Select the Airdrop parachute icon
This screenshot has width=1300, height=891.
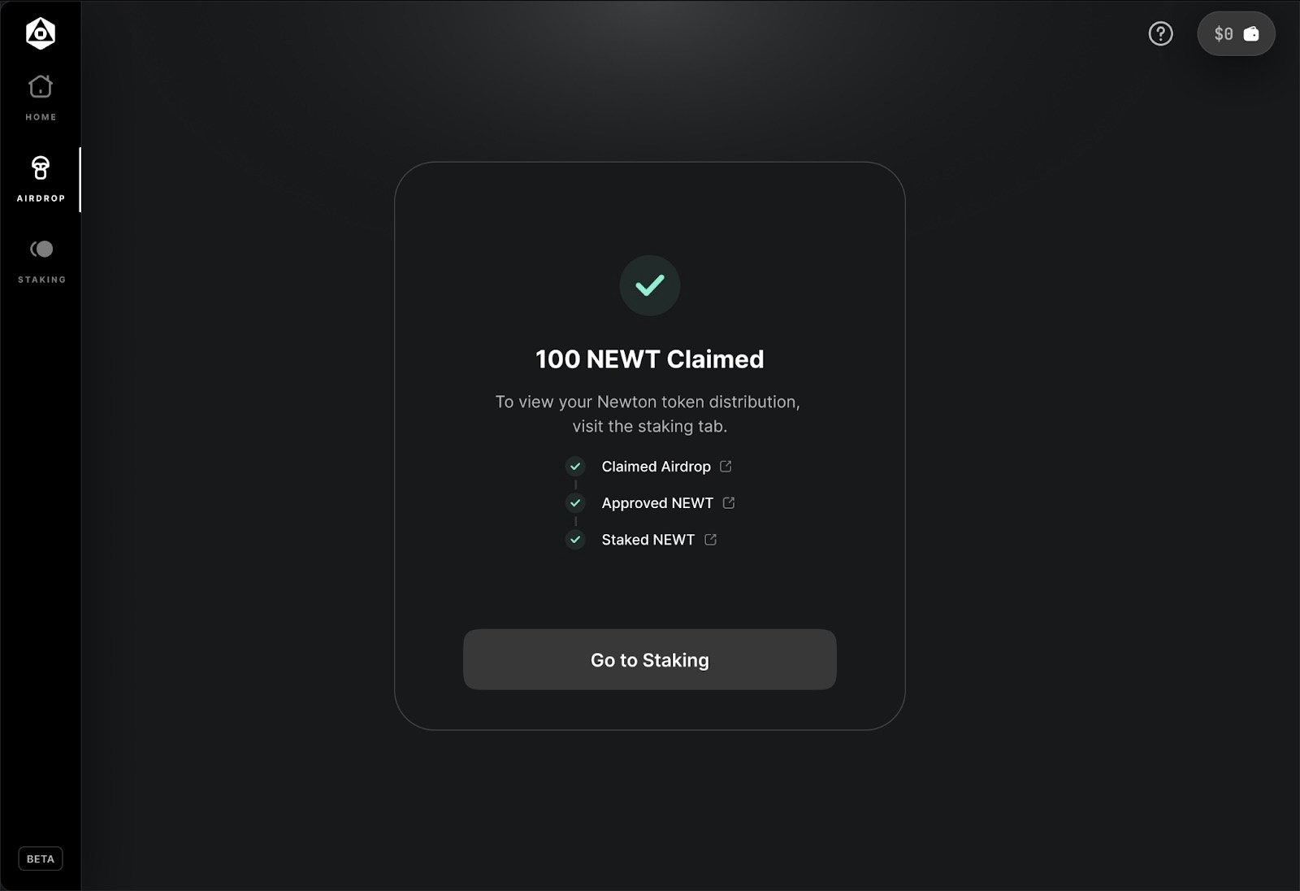[x=41, y=167]
